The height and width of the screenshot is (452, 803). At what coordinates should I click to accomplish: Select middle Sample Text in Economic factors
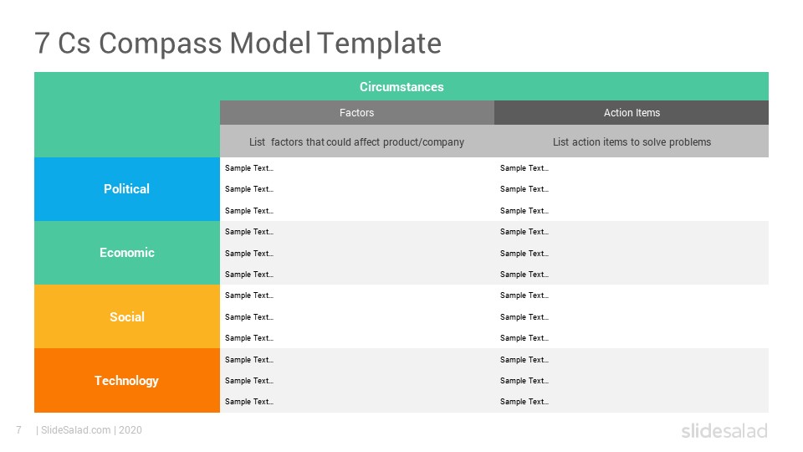pos(249,253)
